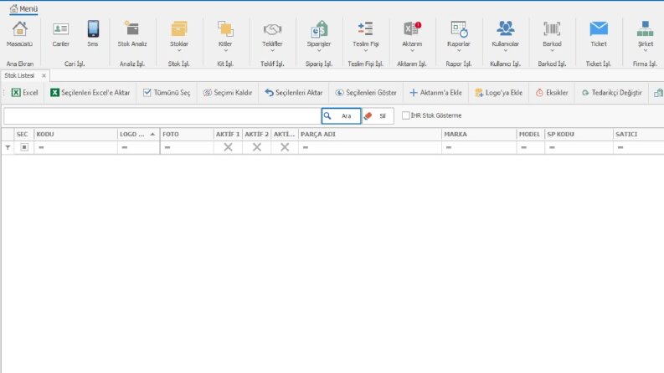Switch to the Stok Listesi tab
Image resolution: width=664 pixels, height=373 pixels.
tap(19, 76)
